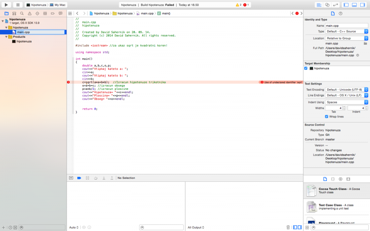370x231 pixels.
Task: Toggle breakpoints activation in debug bar
Action: 79,178
